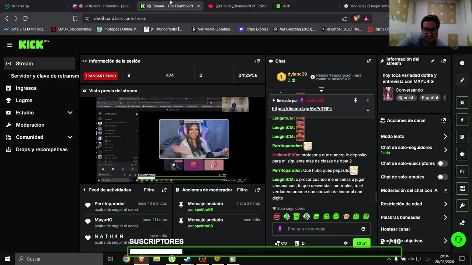Image resolution: width=472 pixels, height=265 pixels.
Task: Pop out the Acciones de moderador panel
Action: point(257,190)
